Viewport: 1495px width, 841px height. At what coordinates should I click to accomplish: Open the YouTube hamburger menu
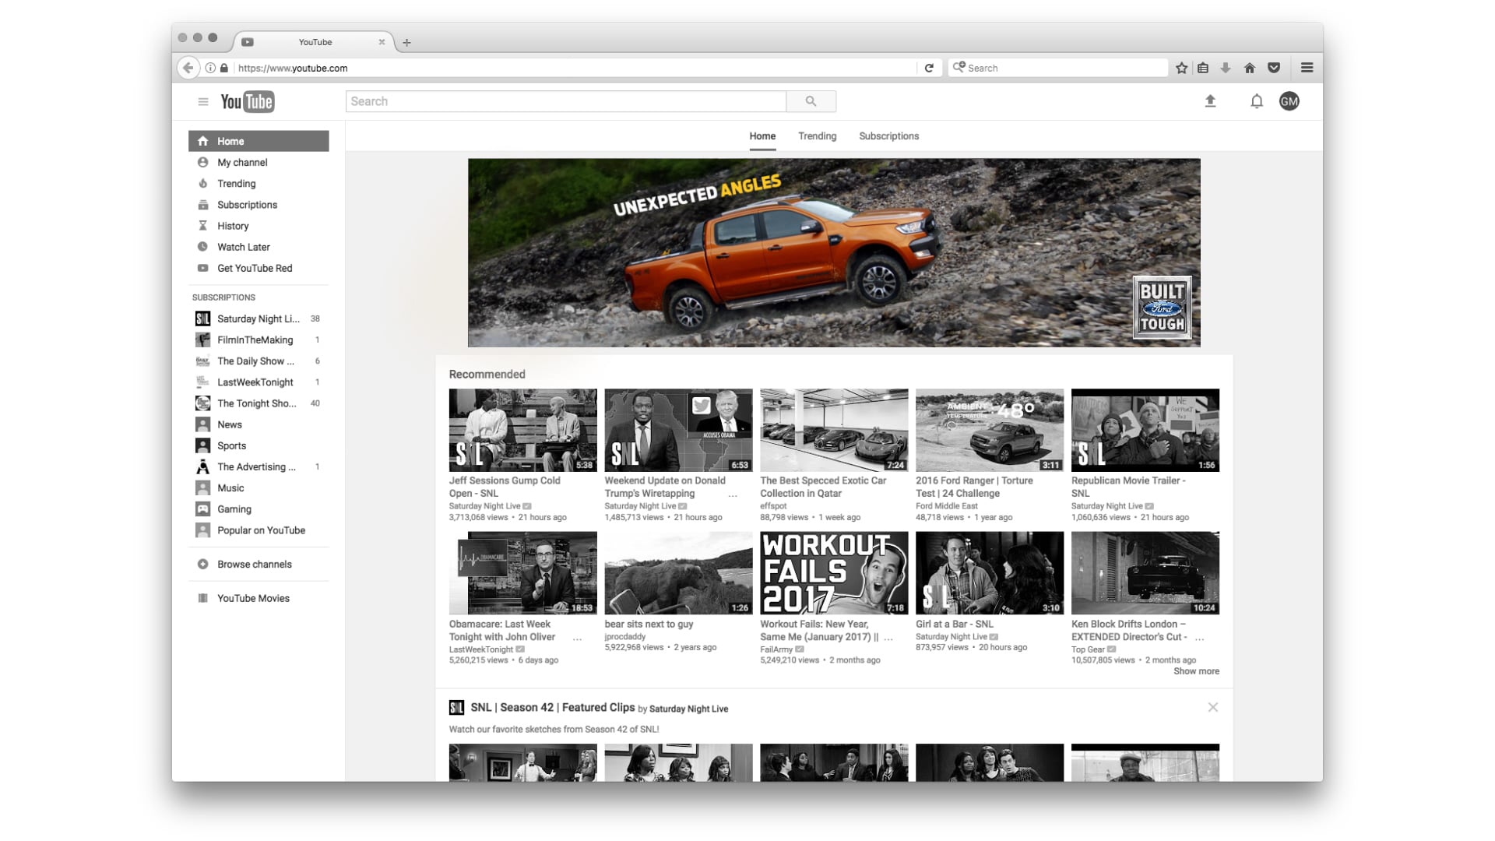coord(202,101)
